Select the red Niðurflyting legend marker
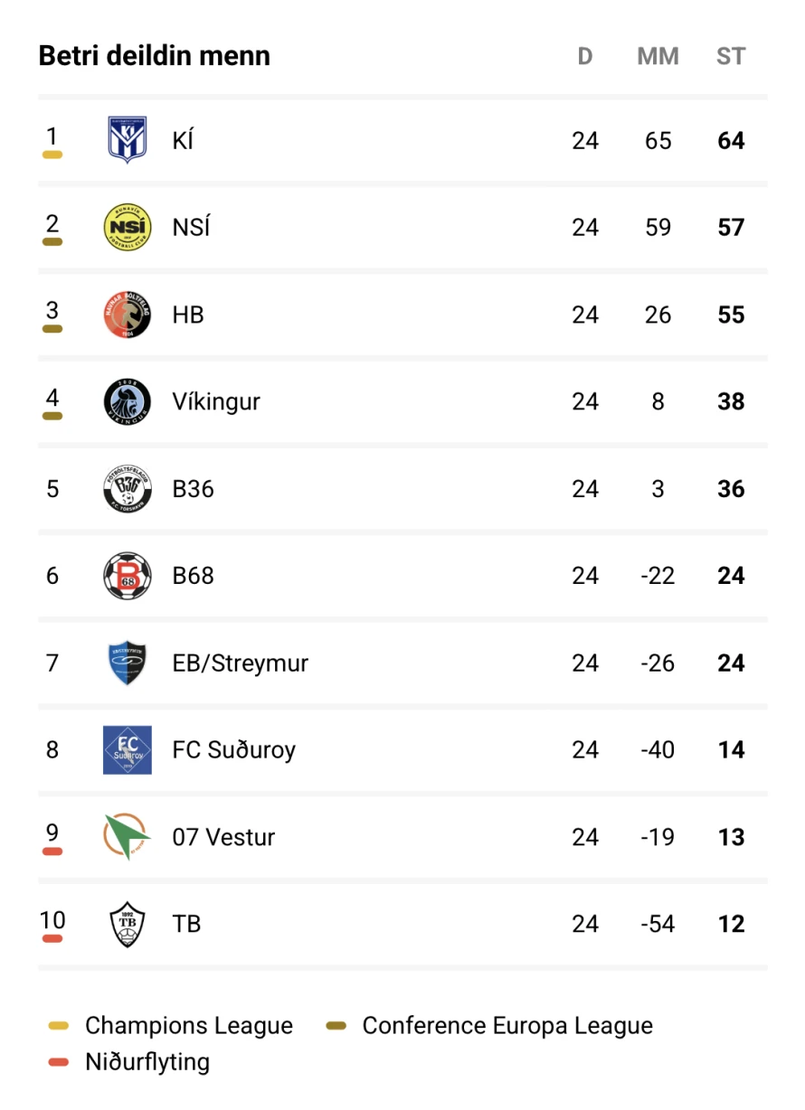The image size is (805, 1110). click(x=58, y=1062)
